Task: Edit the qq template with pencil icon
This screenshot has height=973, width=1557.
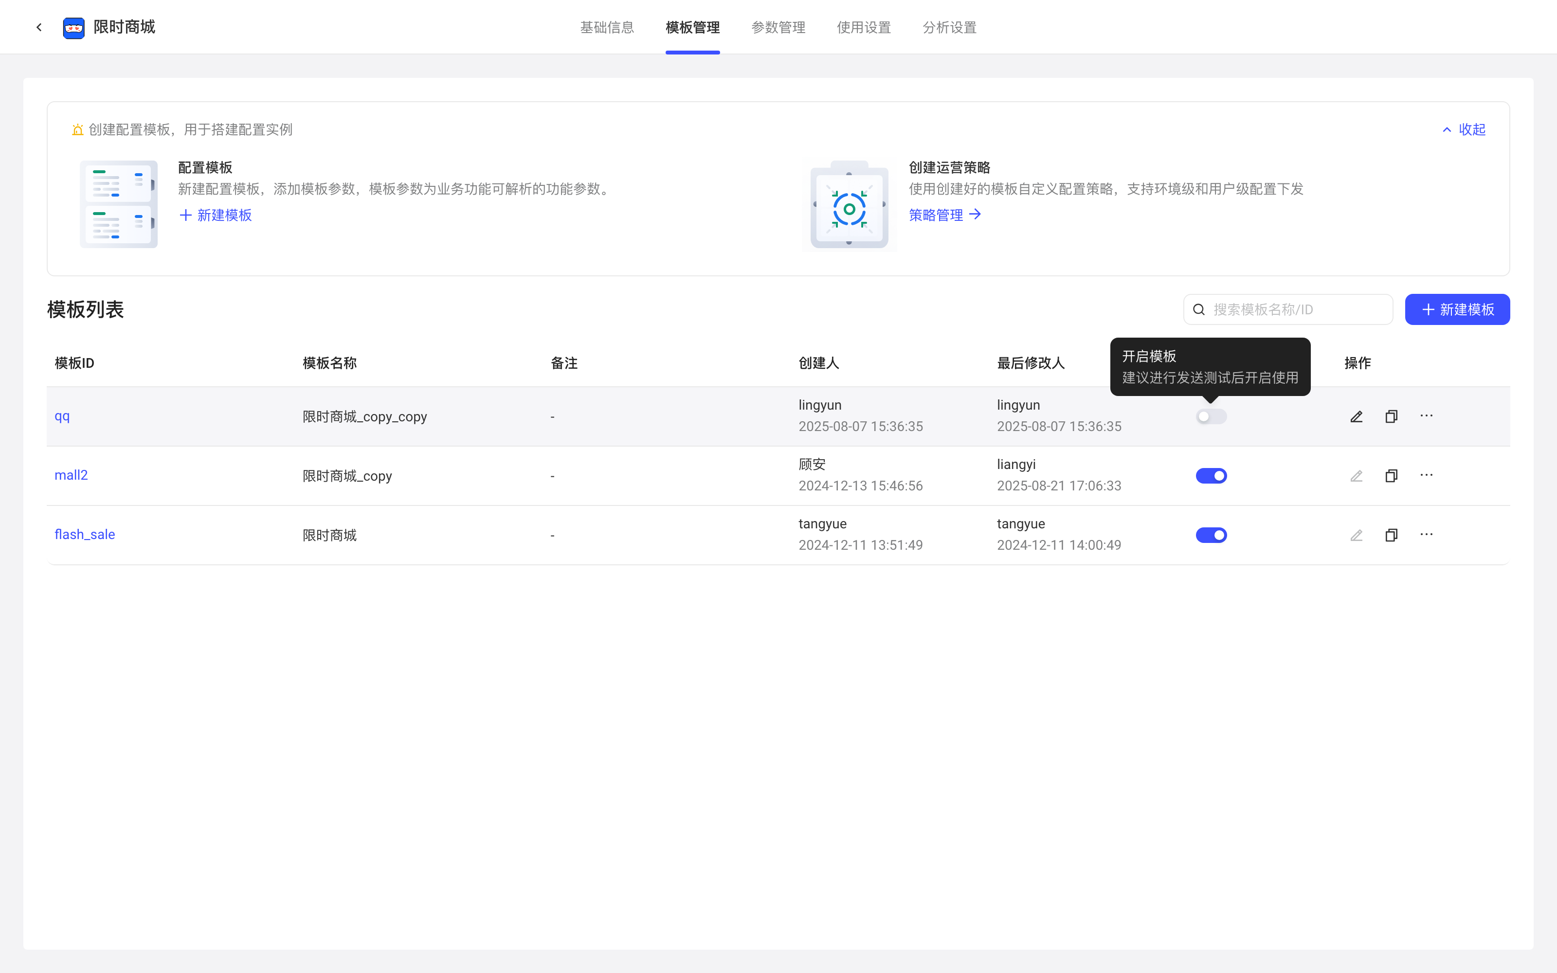Action: pyautogui.click(x=1356, y=416)
